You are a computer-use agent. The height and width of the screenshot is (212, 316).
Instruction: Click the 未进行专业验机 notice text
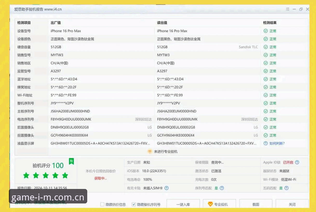point(166,151)
